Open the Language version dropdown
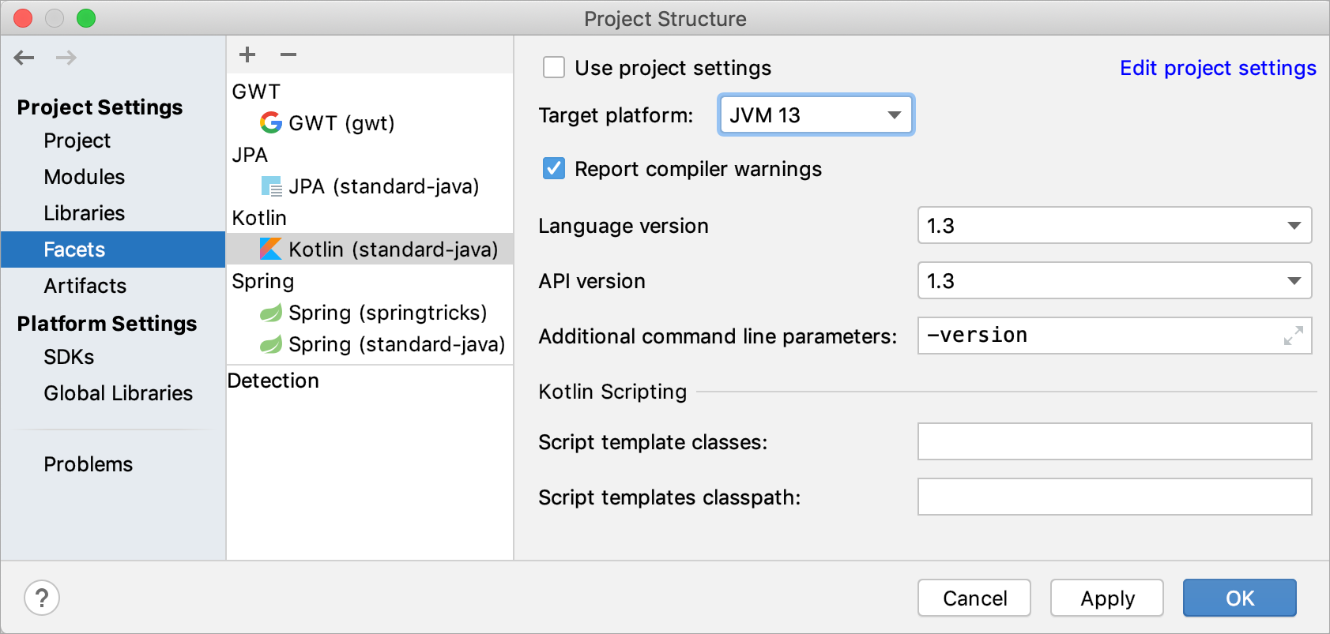The height and width of the screenshot is (634, 1330). (1114, 226)
